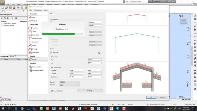Switch to the Bay1 tab
This screenshot has height=111, width=197.
(51, 14)
